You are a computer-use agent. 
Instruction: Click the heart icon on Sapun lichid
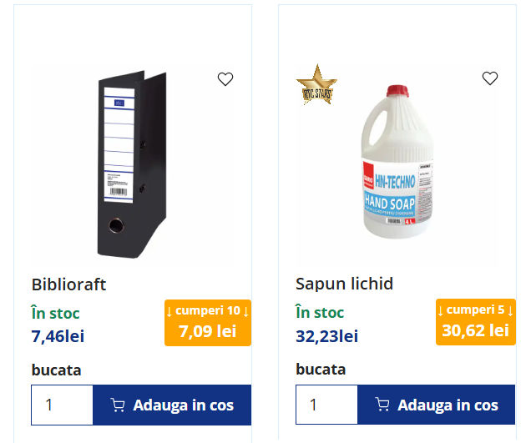(490, 78)
